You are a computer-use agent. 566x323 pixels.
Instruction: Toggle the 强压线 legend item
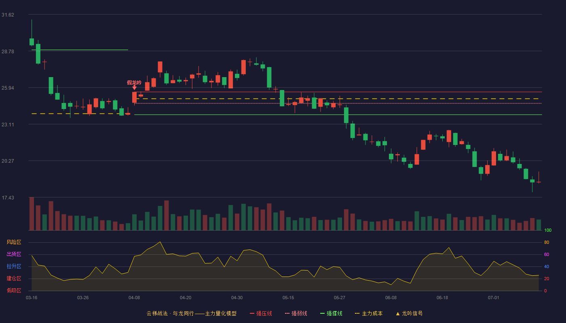(x=261, y=313)
